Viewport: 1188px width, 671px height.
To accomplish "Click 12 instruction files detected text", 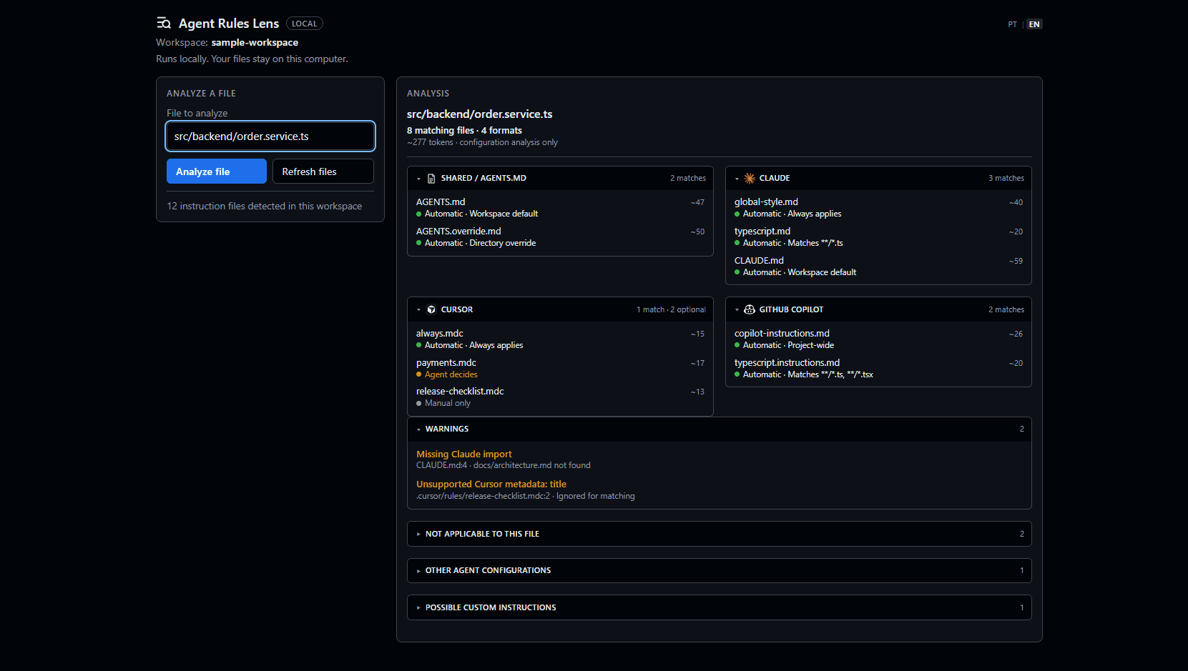I will (265, 207).
